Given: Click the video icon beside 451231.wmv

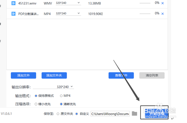Looking at the screenshot, I should [13, 3].
